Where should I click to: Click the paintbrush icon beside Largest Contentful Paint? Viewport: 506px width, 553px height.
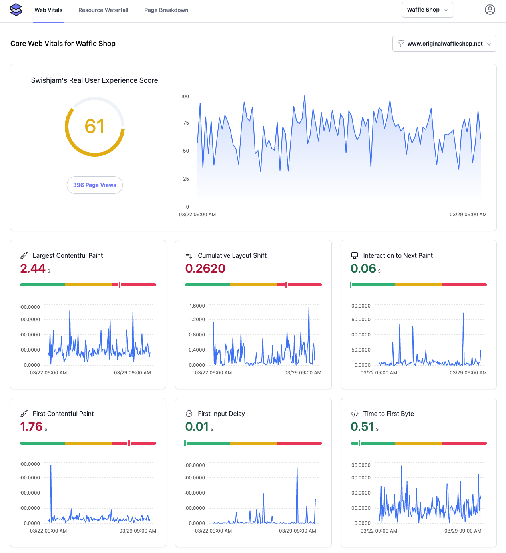click(x=24, y=255)
